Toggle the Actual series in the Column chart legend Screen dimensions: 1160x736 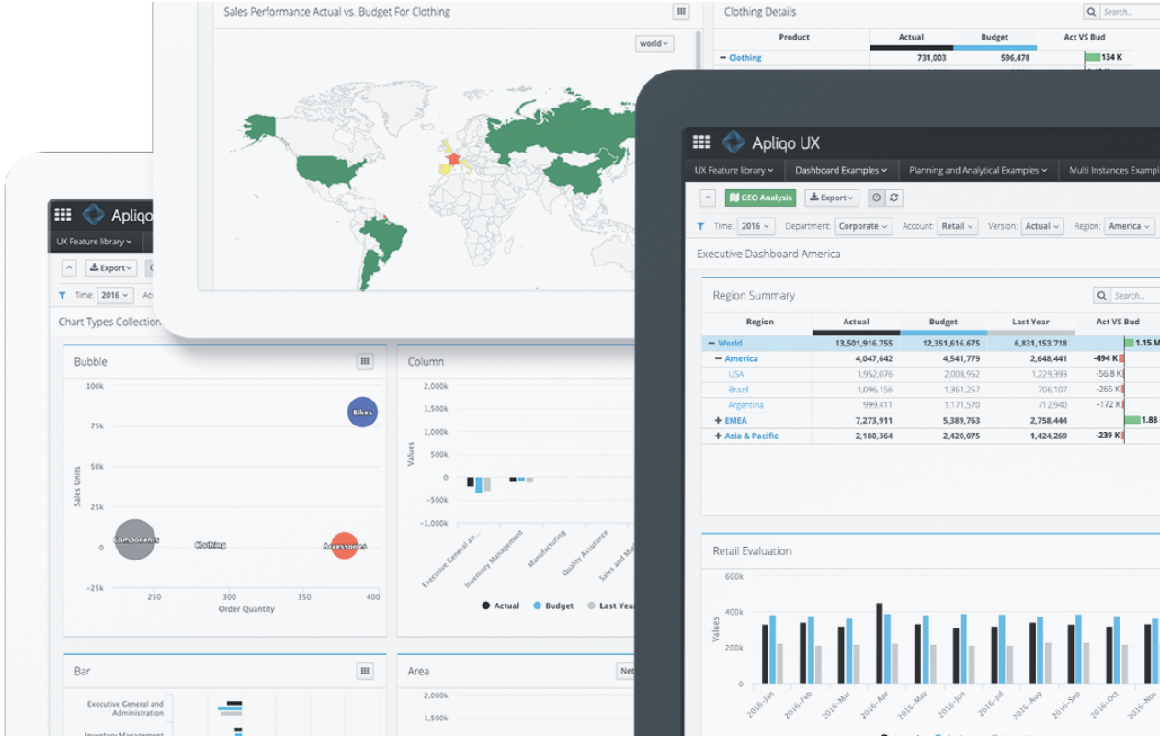(500, 606)
